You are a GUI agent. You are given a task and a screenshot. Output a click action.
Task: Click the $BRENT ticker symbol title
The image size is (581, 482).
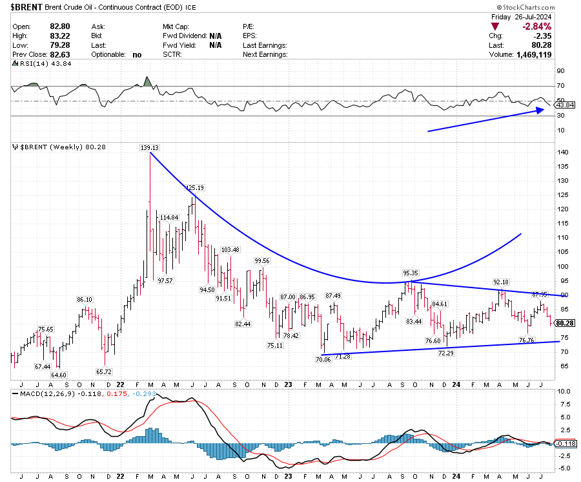point(26,7)
